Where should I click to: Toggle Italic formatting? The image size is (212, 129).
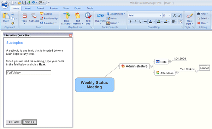point(135,21)
